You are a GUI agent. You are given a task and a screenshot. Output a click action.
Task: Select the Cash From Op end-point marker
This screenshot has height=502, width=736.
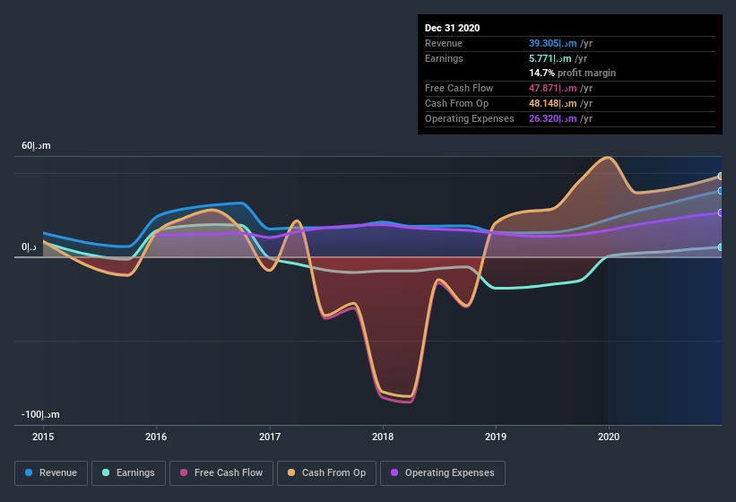click(x=721, y=177)
